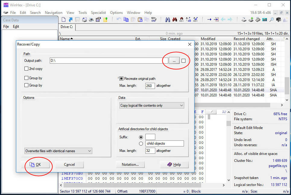This screenshot has height=195, width=291.
Task: Click the Replace text A-to-B icon
Action: (x=188, y=20)
